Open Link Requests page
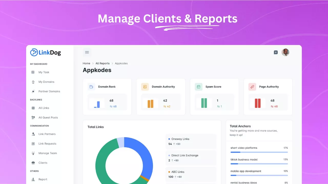This screenshot has width=328, height=184. (47, 144)
